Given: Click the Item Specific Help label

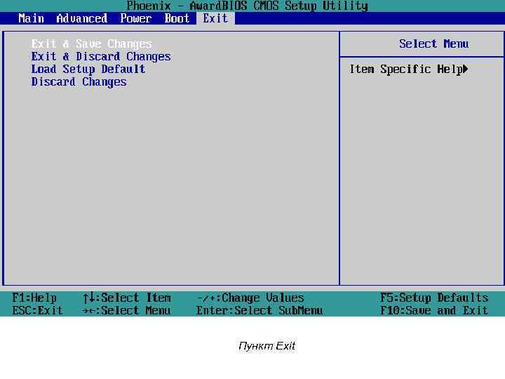Looking at the screenshot, I should [406, 69].
